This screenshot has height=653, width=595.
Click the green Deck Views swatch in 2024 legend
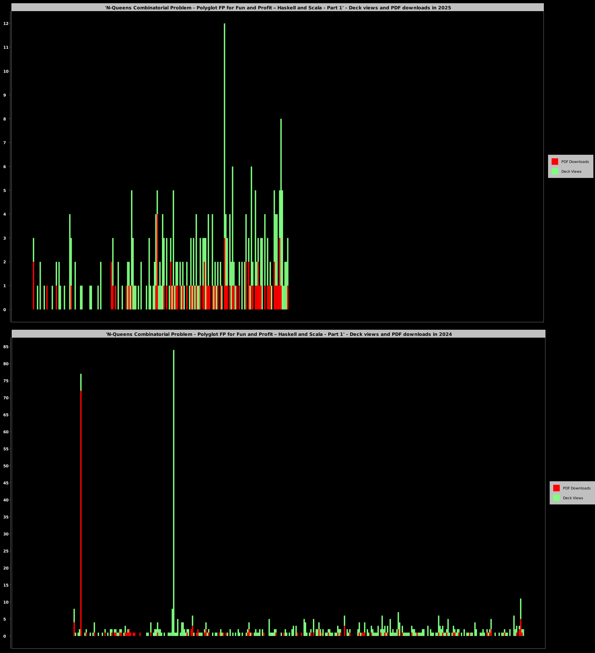pos(556,498)
